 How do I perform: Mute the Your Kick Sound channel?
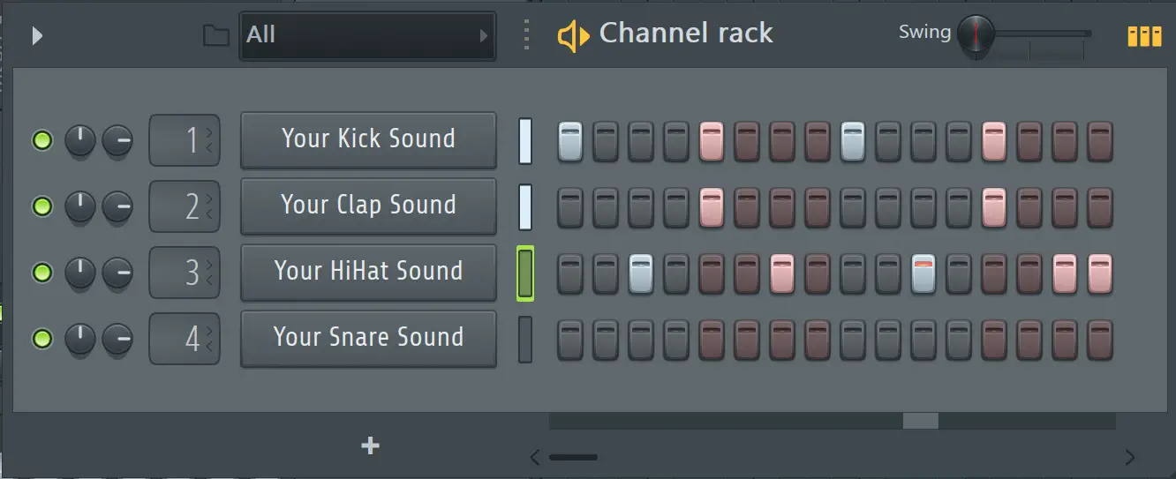(41, 140)
